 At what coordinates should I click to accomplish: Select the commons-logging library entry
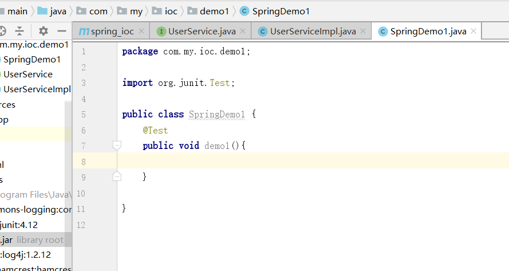(x=35, y=210)
